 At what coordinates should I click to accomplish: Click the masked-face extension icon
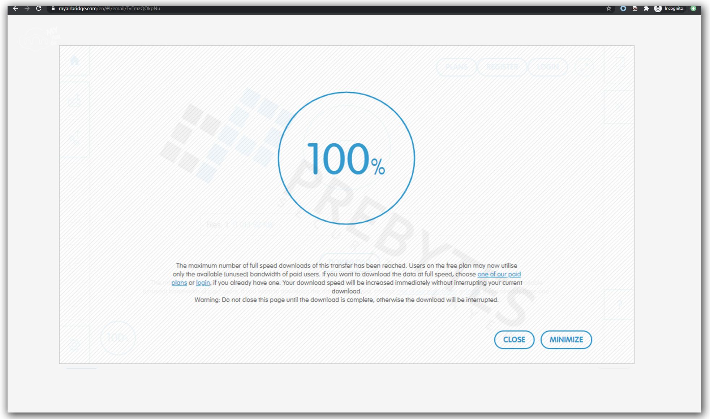coord(634,8)
